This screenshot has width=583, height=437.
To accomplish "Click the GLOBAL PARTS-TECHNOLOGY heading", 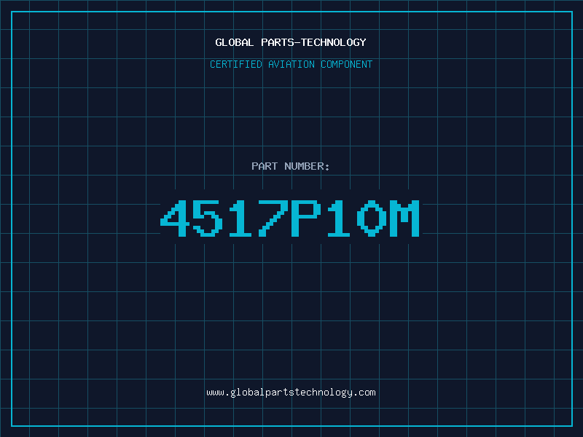I will click(291, 42).
